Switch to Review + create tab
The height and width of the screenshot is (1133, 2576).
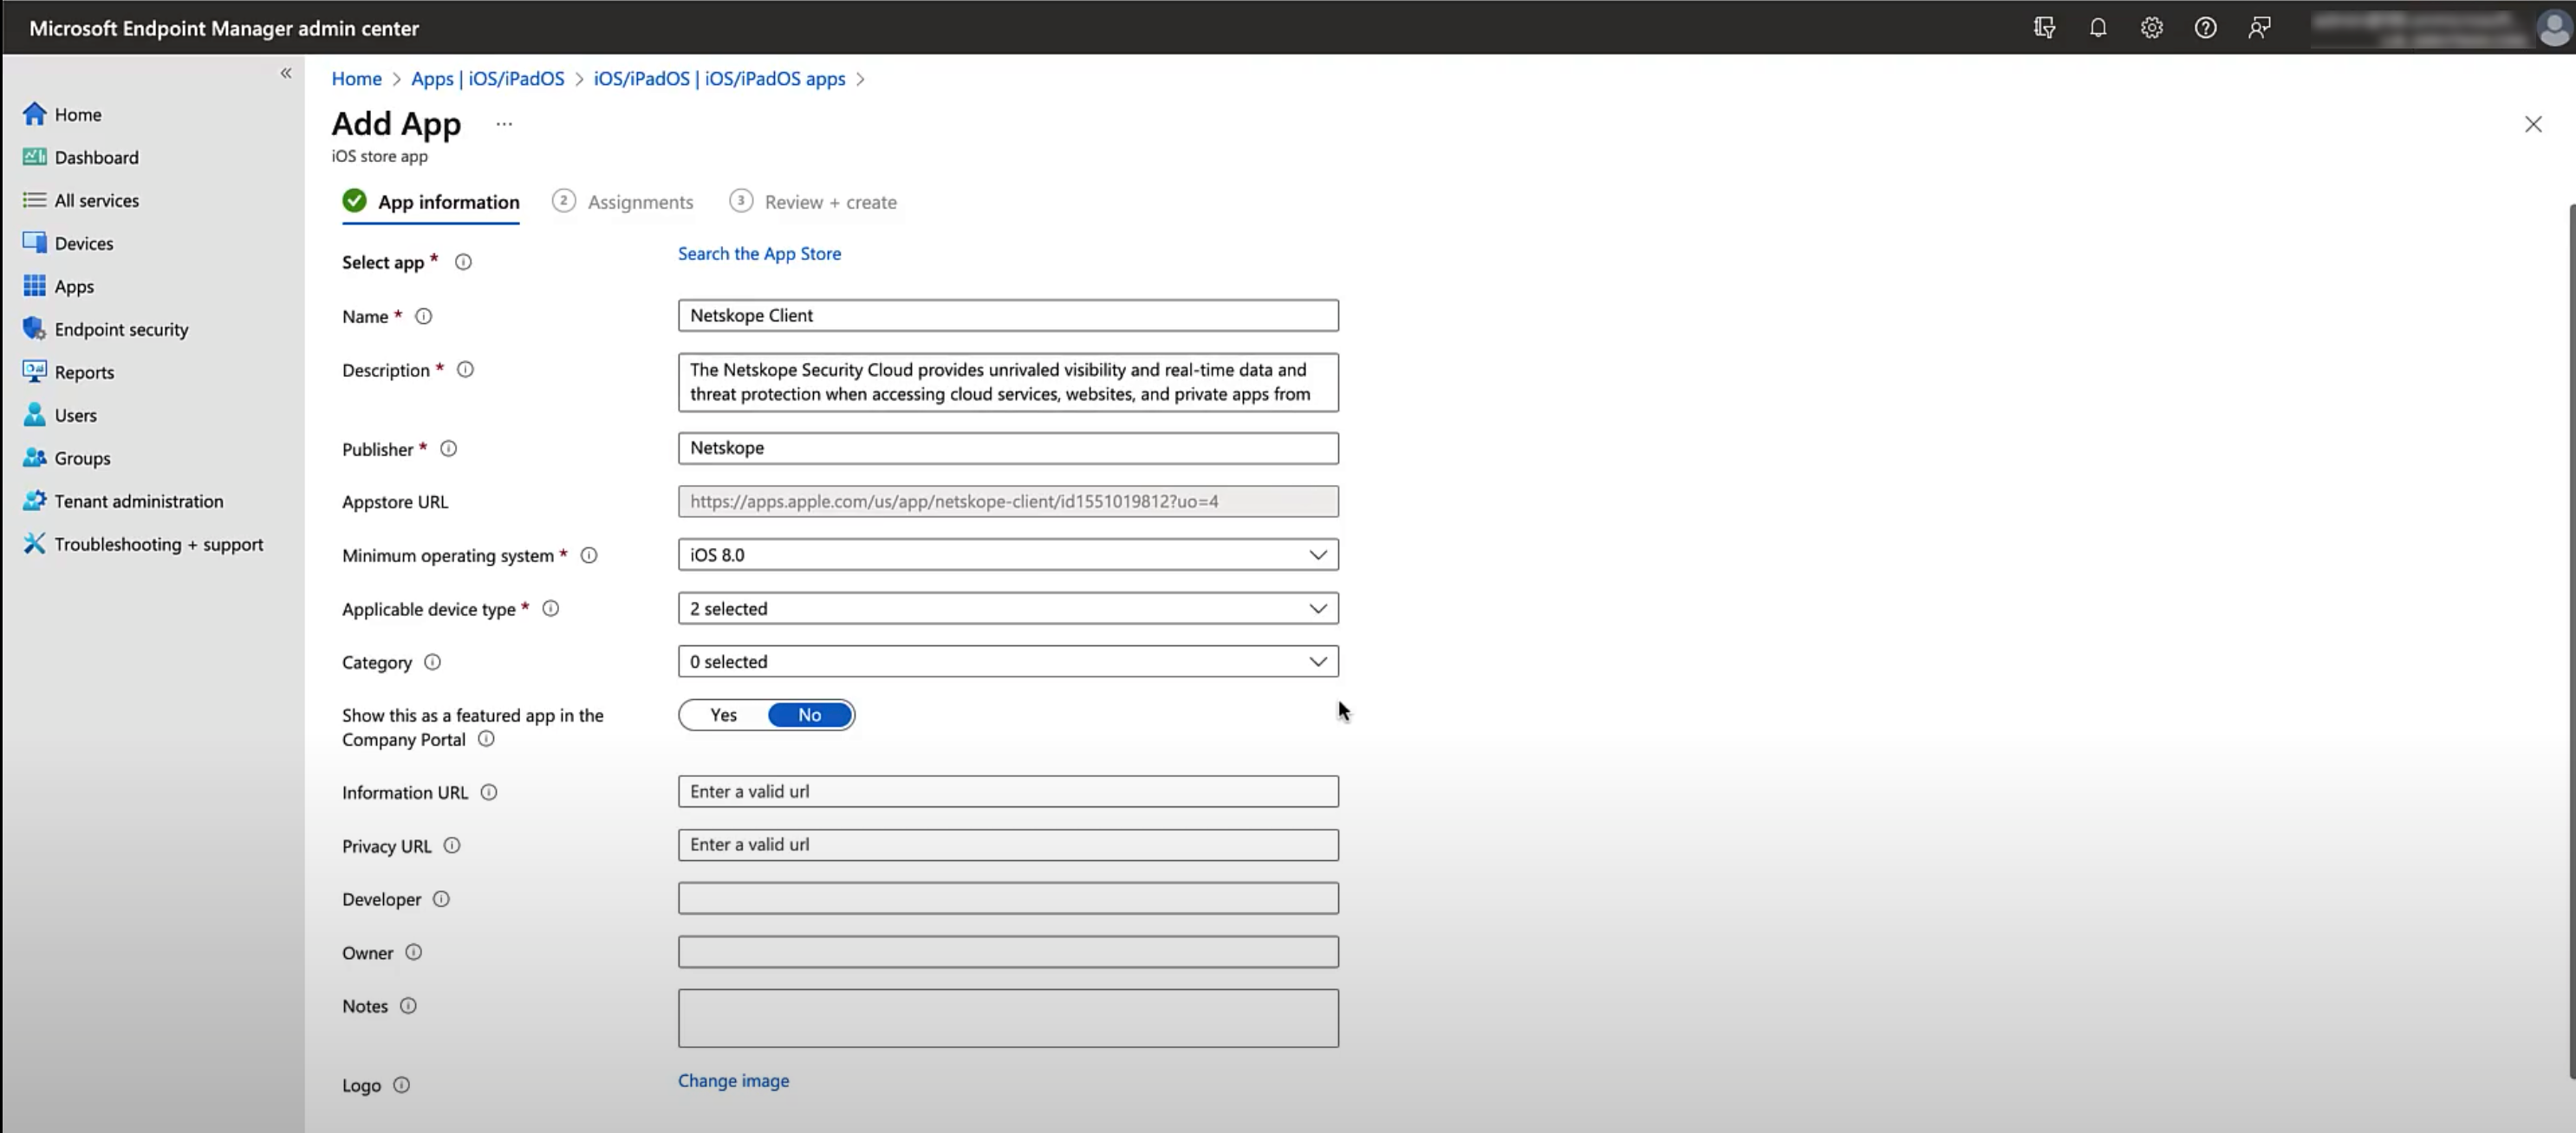829,200
